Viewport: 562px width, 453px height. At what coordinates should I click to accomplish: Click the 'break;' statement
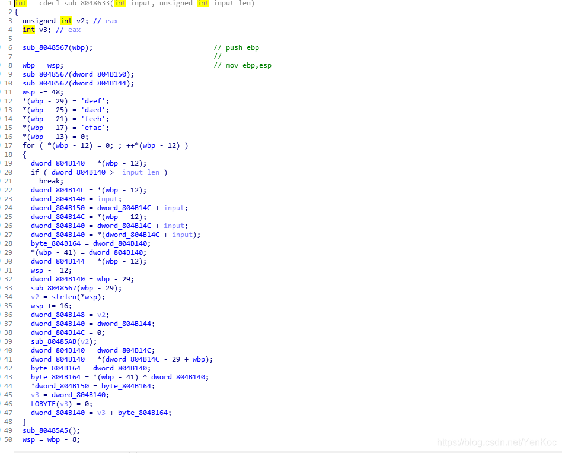point(51,181)
